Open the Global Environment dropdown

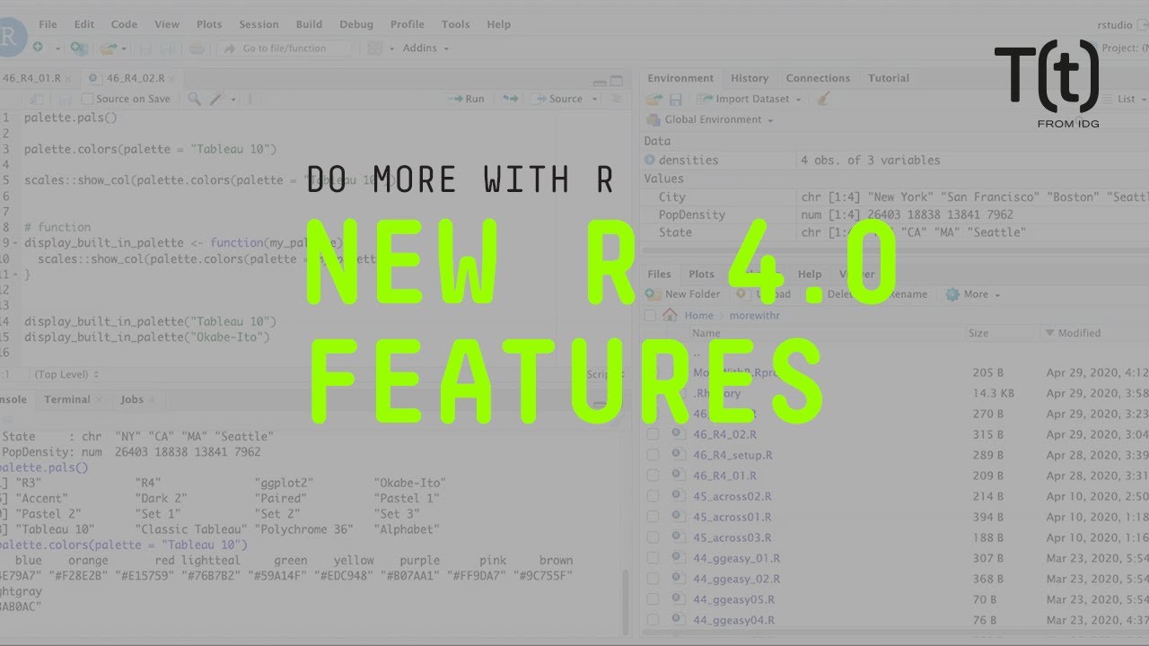click(x=711, y=119)
